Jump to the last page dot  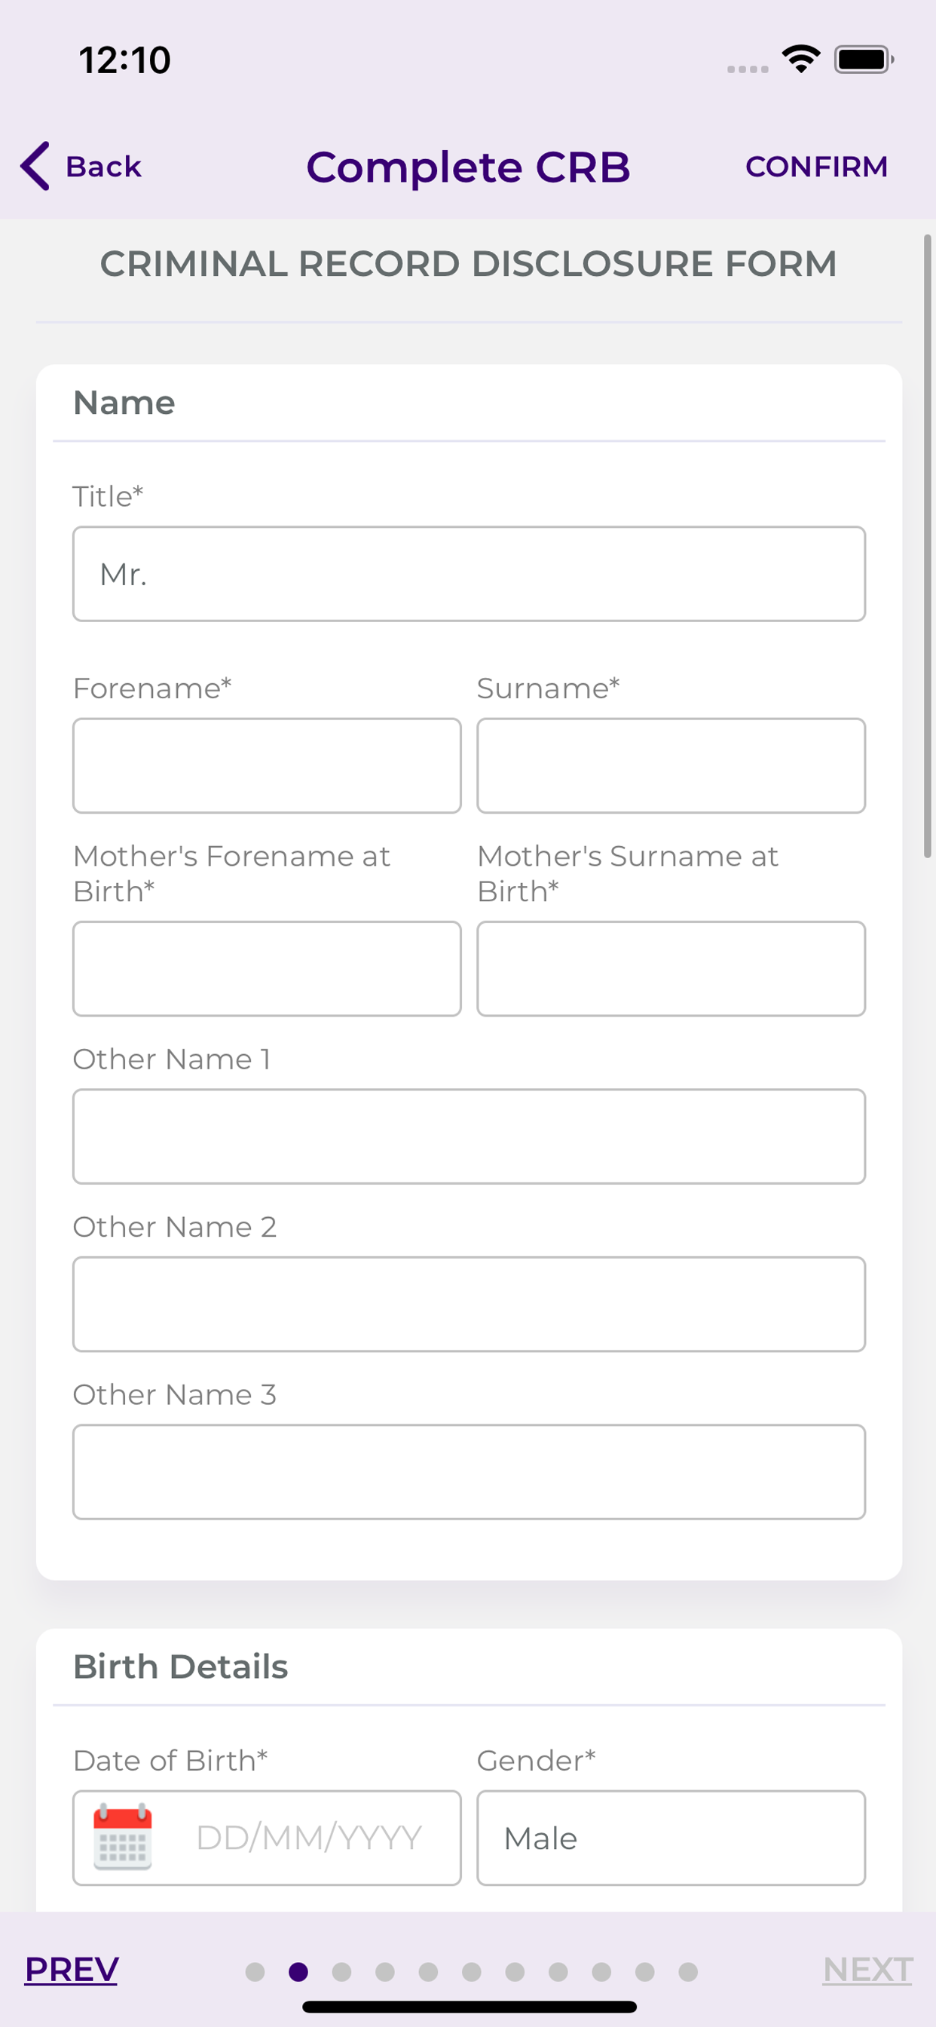[x=687, y=1971]
